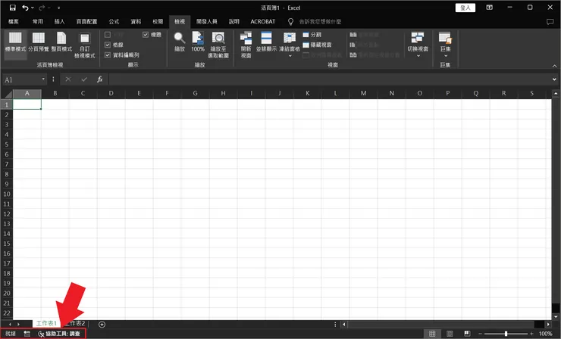Toggle the 格線 gridlines checkbox

tap(108, 45)
